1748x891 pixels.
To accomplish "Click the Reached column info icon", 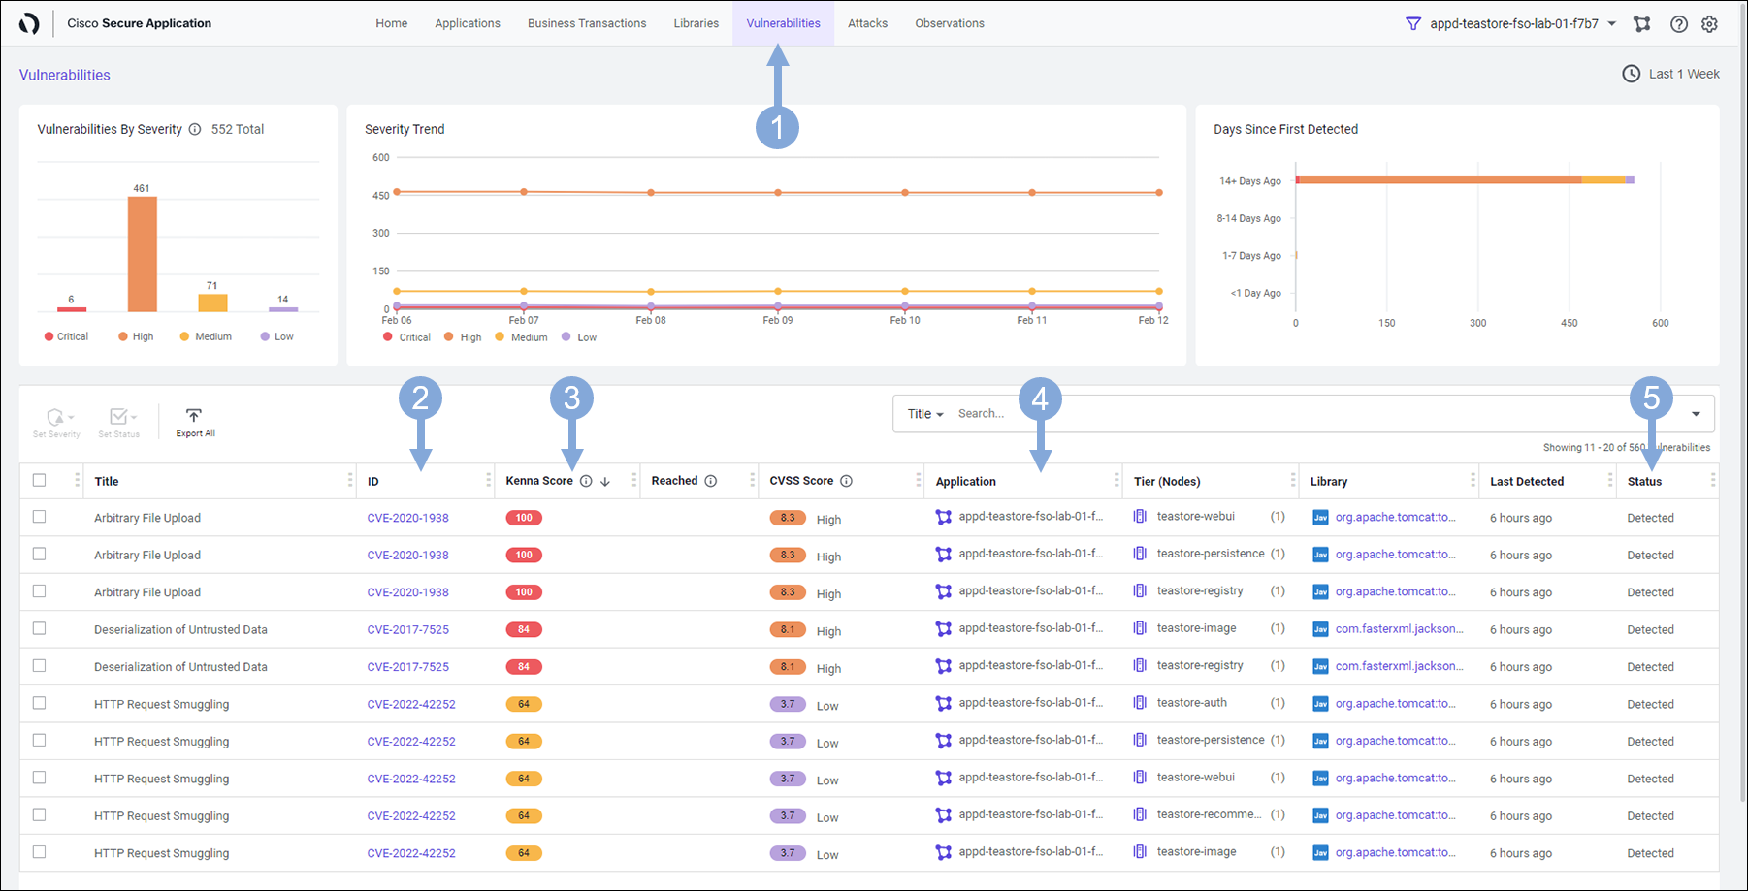I will pyautogui.click(x=710, y=482).
